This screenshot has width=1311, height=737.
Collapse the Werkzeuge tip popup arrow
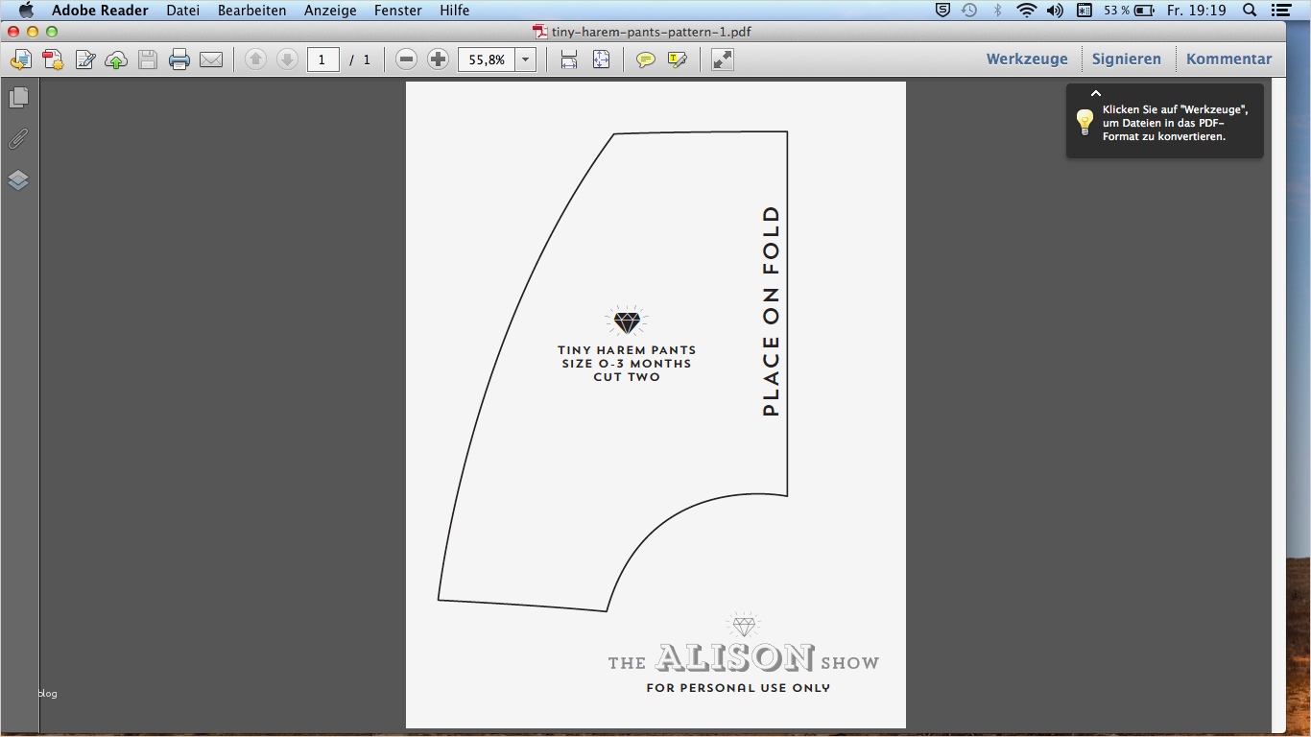pos(1096,94)
